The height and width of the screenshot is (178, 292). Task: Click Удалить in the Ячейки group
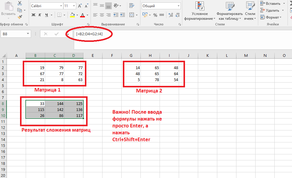click(x=270, y=10)
